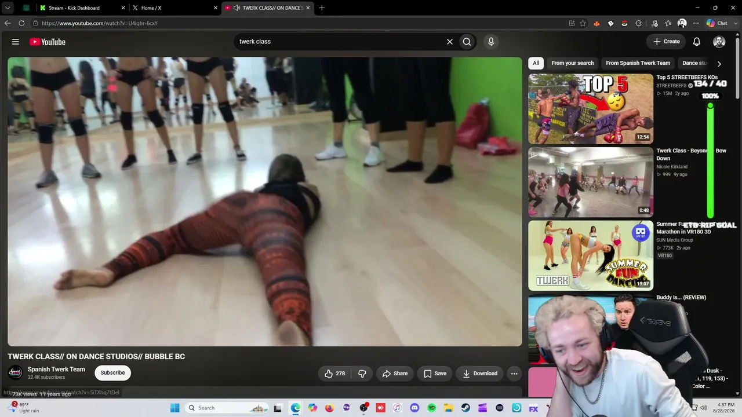Open Microsoft Edge from the taskbar

point(296,408)
